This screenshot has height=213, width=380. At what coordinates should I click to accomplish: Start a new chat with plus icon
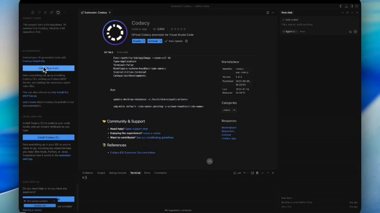[342, 13]
